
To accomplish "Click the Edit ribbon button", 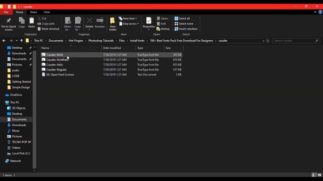I will pyautogui.click(x=161, y=24).
